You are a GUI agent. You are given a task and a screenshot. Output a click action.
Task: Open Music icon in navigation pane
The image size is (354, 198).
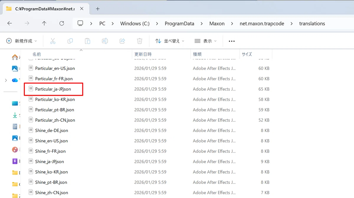[x=15, y=150]
